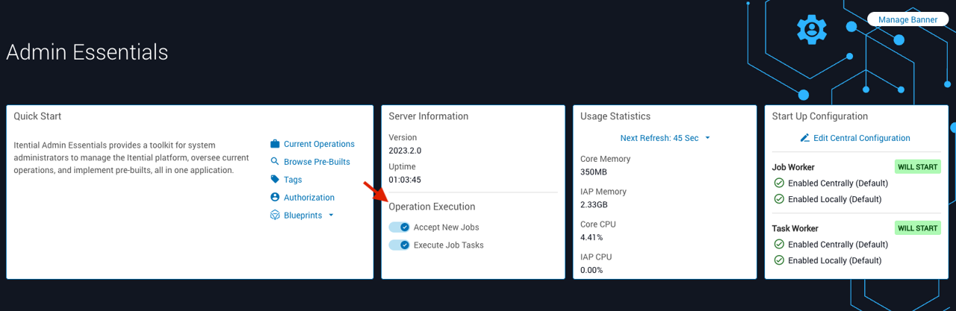
Task: Click the gear user icon in banner
Action: pos(811,29)
